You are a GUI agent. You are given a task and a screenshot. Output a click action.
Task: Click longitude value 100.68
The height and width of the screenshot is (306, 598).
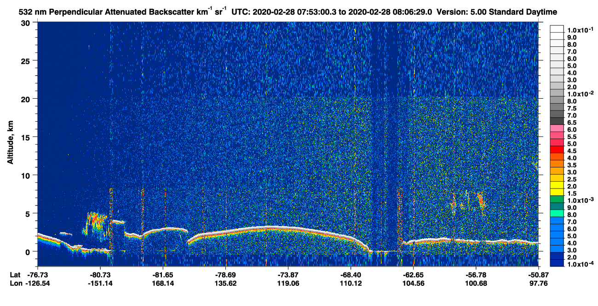(476, 283)
